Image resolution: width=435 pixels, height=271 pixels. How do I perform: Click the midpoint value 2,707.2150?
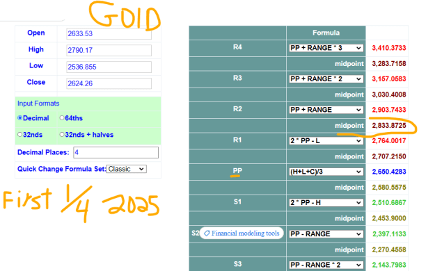pos(389,156)
